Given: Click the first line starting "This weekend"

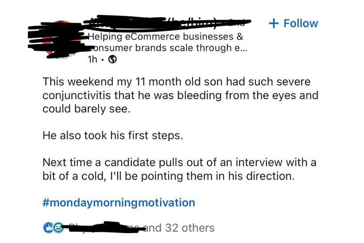Looking at the screenshot, I should tap(176, 82).
